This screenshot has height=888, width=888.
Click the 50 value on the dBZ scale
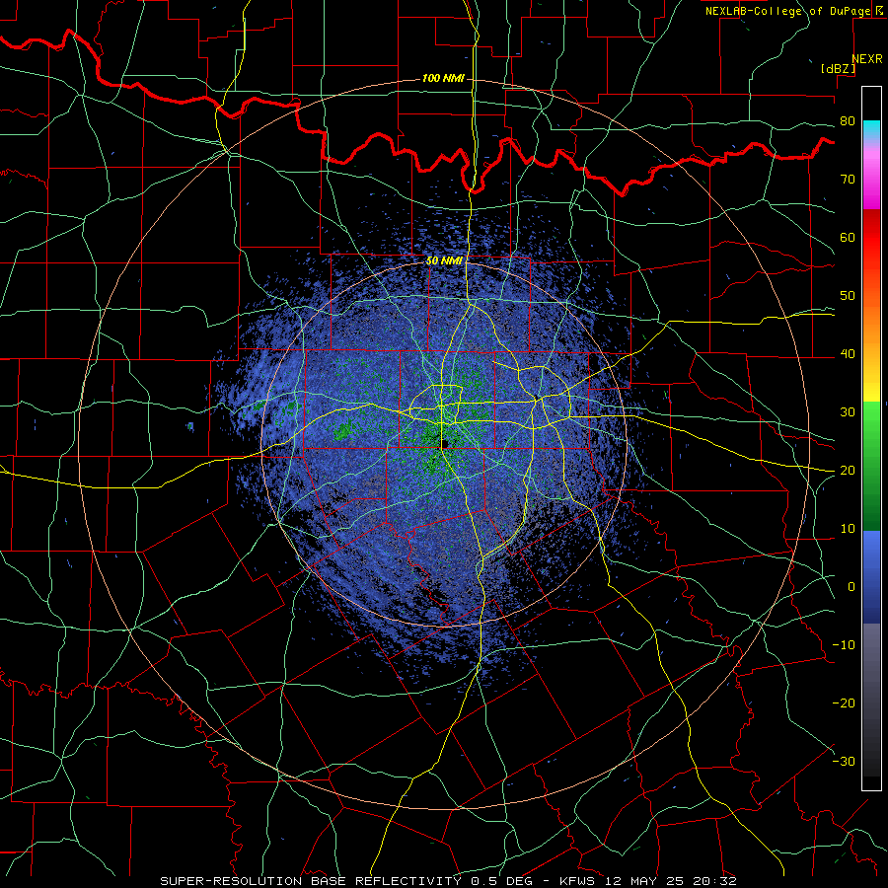[x=848, y=296]
